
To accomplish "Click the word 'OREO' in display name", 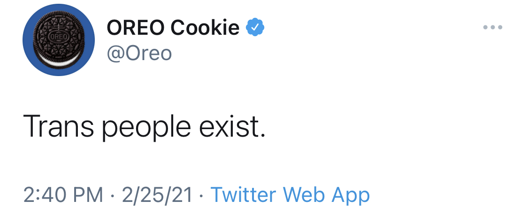I will coord(136,28).
